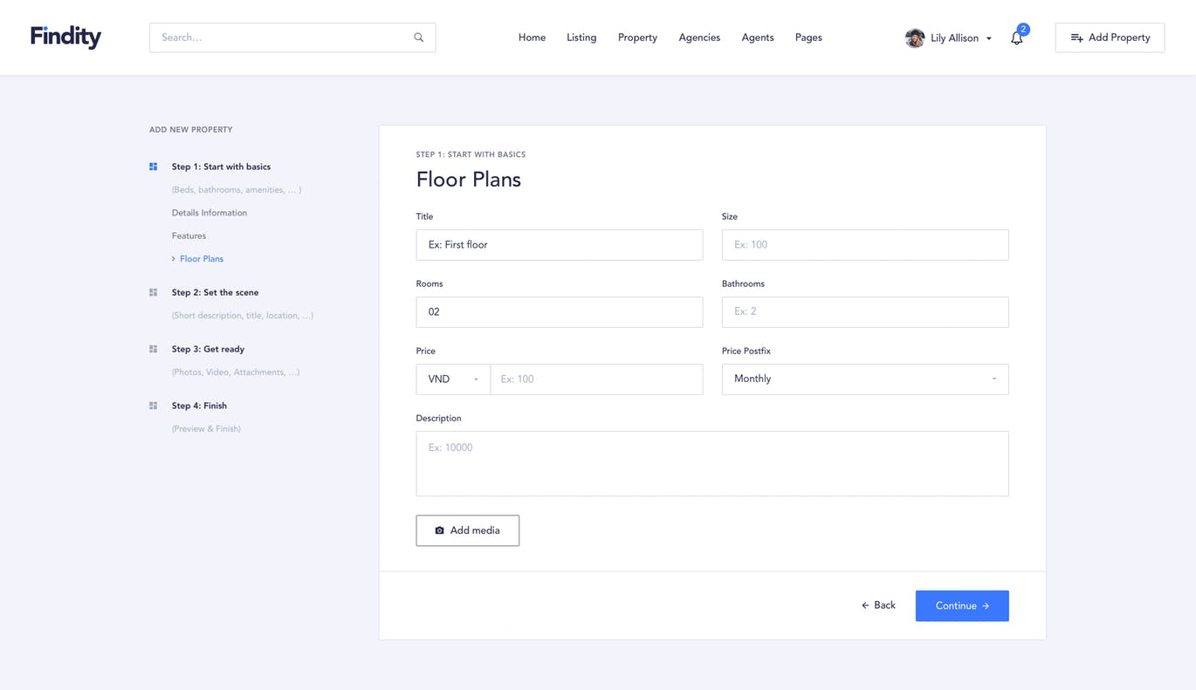Open the Lily Allison user menu arrow

click(x=989, y=38)
